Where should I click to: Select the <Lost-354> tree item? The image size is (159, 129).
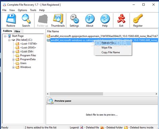(x=27, y=51)
